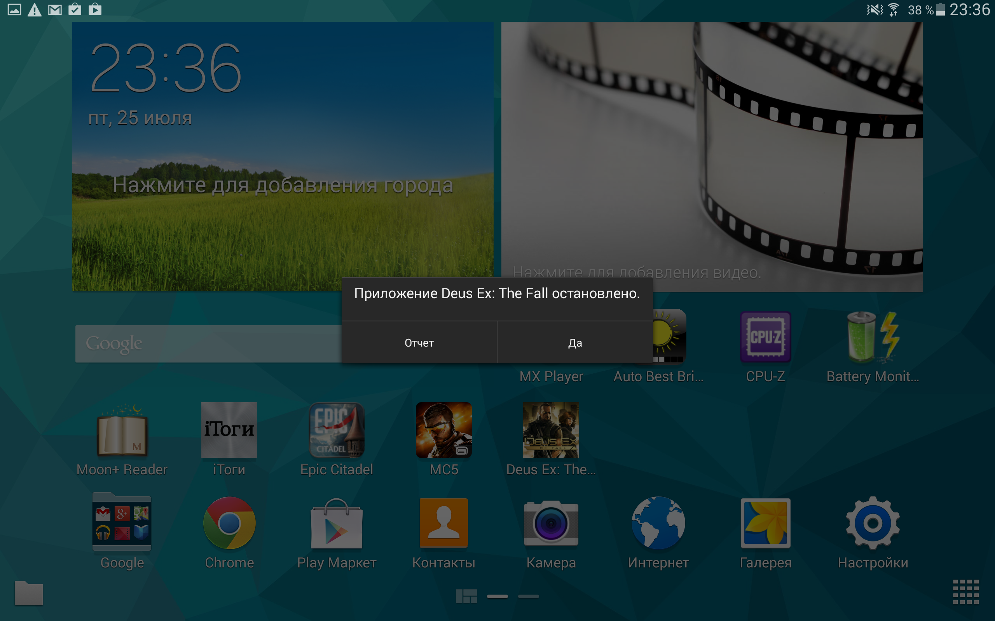Open the Moon+ Reader app
995x621 pixels.
pyautogui.click(x=122, y=430)
